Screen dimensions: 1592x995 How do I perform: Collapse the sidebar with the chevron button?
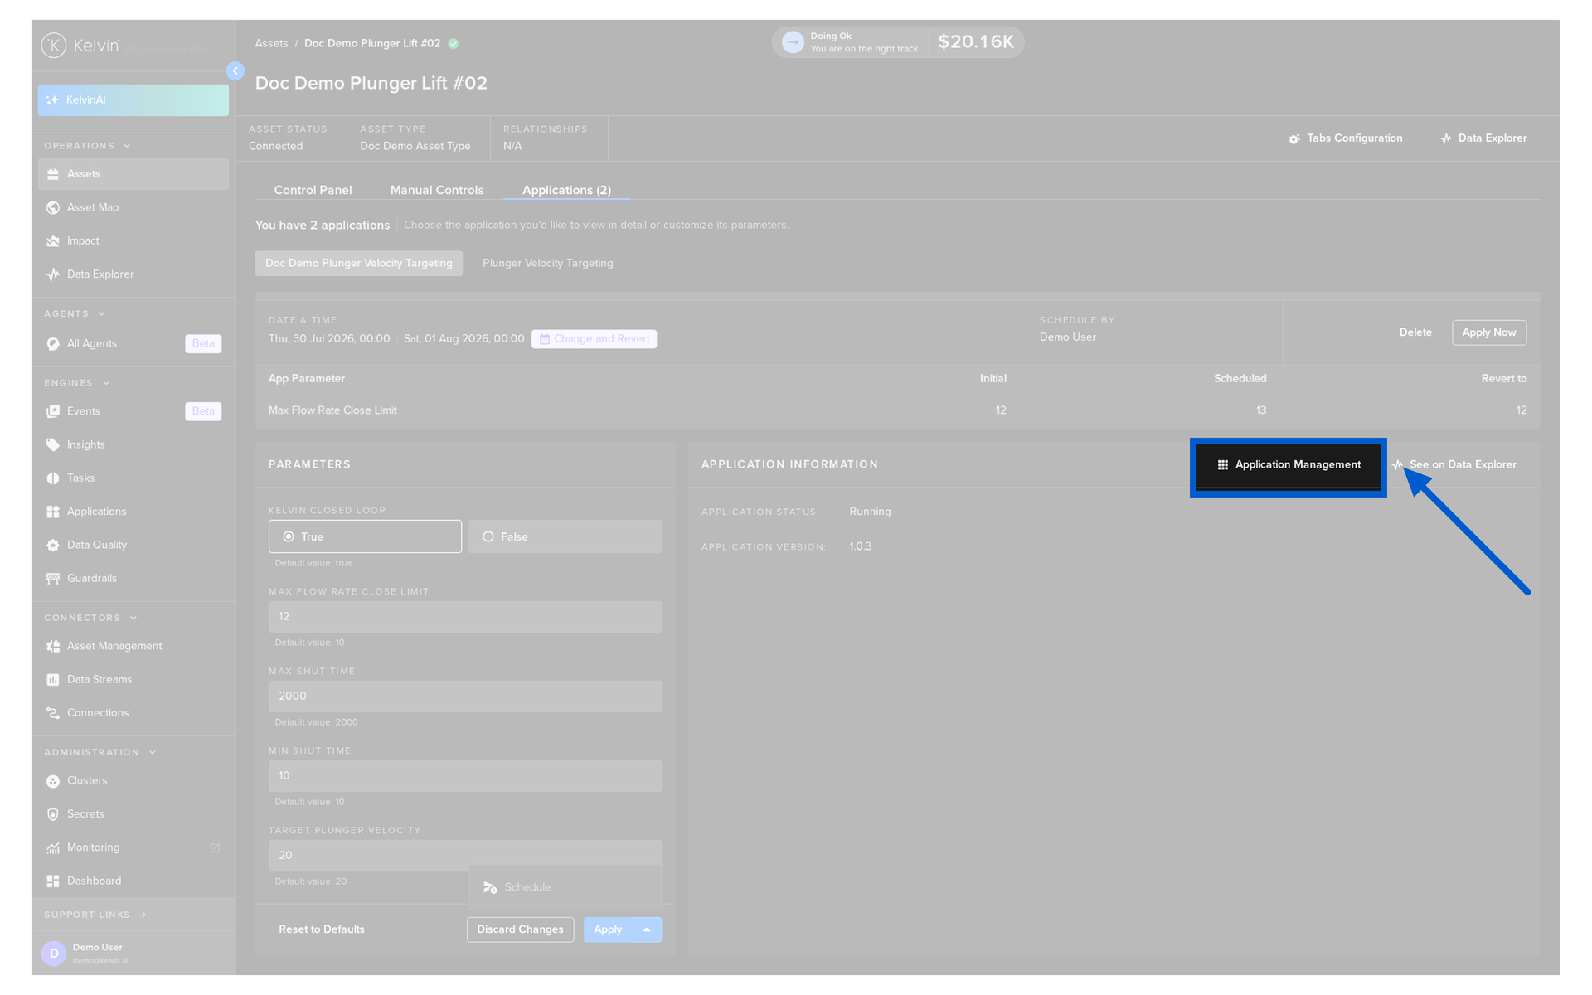pyautogui.click(x=235, y=71)
